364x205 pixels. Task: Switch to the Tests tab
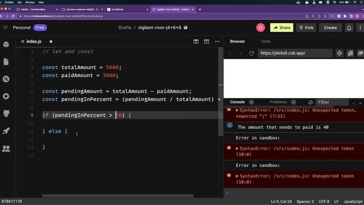coord(266,42)
